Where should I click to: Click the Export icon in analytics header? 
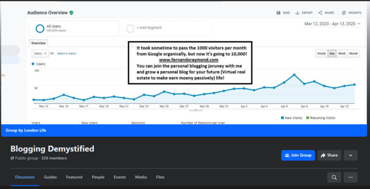click(x=298, y=13)
